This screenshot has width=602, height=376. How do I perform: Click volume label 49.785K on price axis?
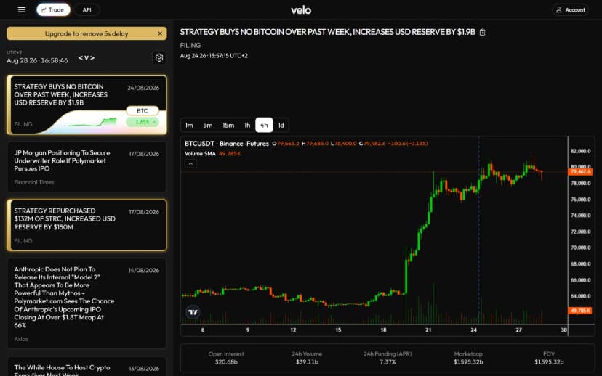579,311
